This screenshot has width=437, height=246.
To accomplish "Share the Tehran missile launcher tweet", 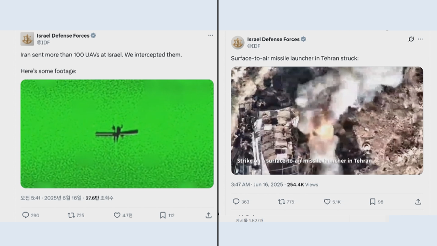I will point(418,202).
